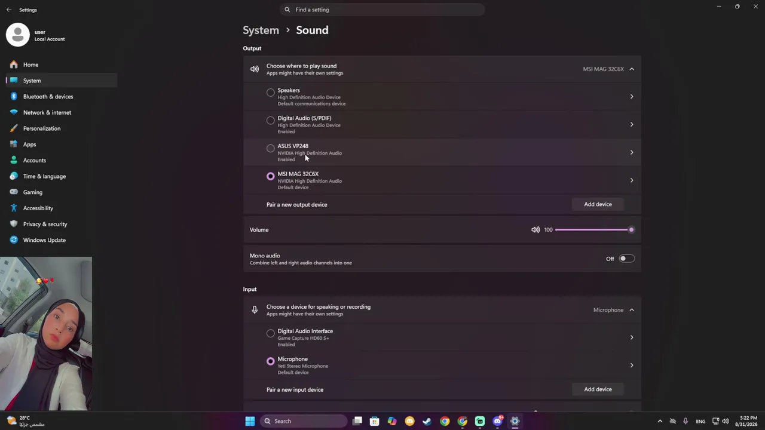Click the 'Pair a new output device' text
The height and width of the screenshot is (430, 765).
coord(296,205)
